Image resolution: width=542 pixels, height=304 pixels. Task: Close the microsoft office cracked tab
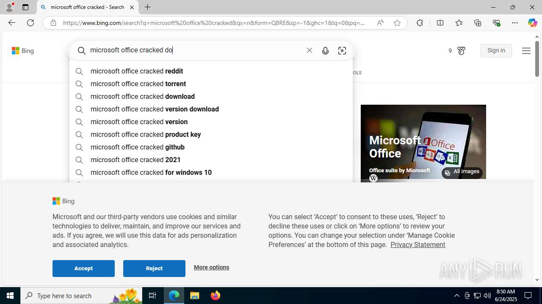[132, 7]
